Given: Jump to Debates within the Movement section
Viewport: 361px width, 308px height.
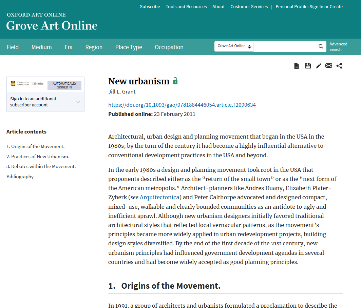Looking at the screenshot, I should point(41,166).
